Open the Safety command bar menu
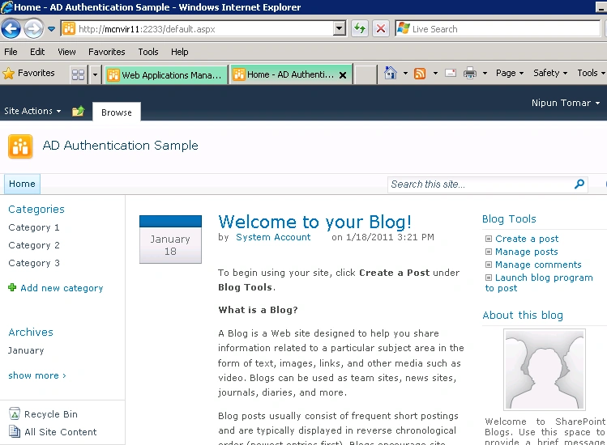Viewport: 607px width, 445px height. (550, 73)
